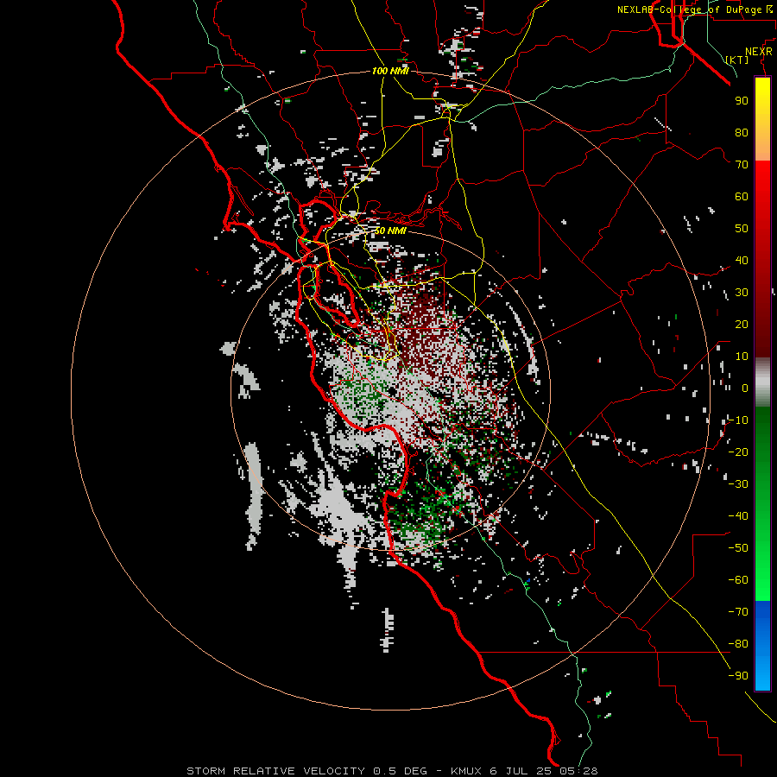Click the -70 value on velocity scale
The width and height of the screenshot is (777, 777).
[738, 612]
